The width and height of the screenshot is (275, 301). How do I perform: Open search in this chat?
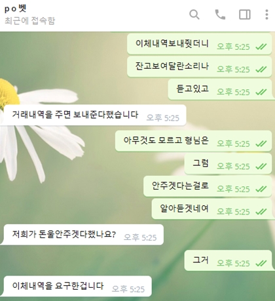click(194, 14)
